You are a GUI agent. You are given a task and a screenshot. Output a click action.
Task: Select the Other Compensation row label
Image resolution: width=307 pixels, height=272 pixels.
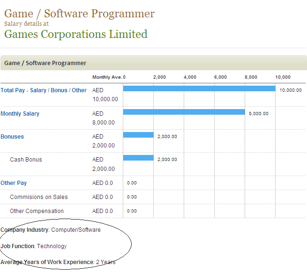click(x=37, y=211)
